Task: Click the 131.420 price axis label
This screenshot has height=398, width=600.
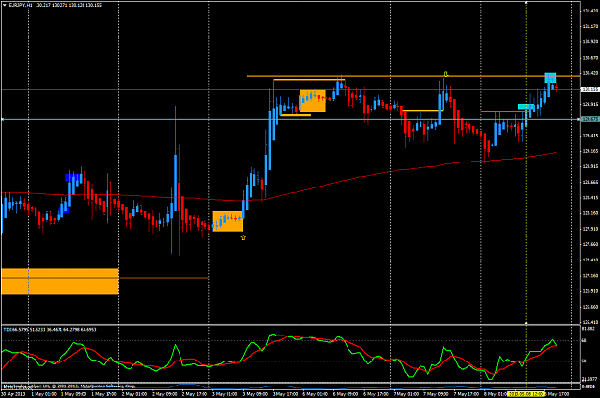Action: point(590,11)
